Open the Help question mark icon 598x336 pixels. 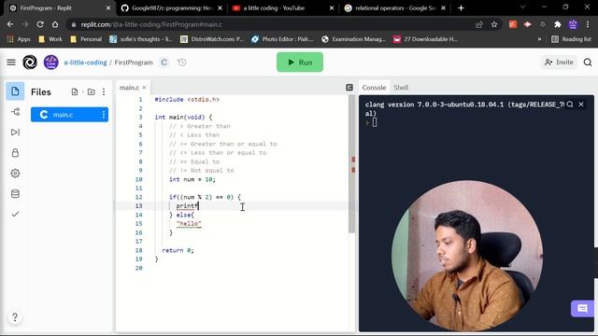[x=15, y=317]
